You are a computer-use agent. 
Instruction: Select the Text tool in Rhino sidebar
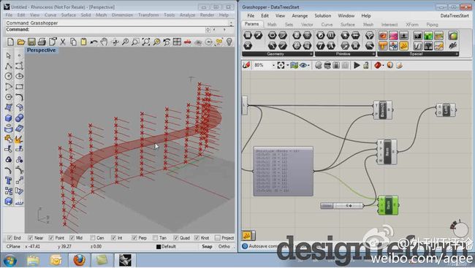8,180
